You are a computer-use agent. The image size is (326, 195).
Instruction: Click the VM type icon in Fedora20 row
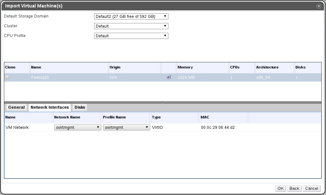coord(168,78)
